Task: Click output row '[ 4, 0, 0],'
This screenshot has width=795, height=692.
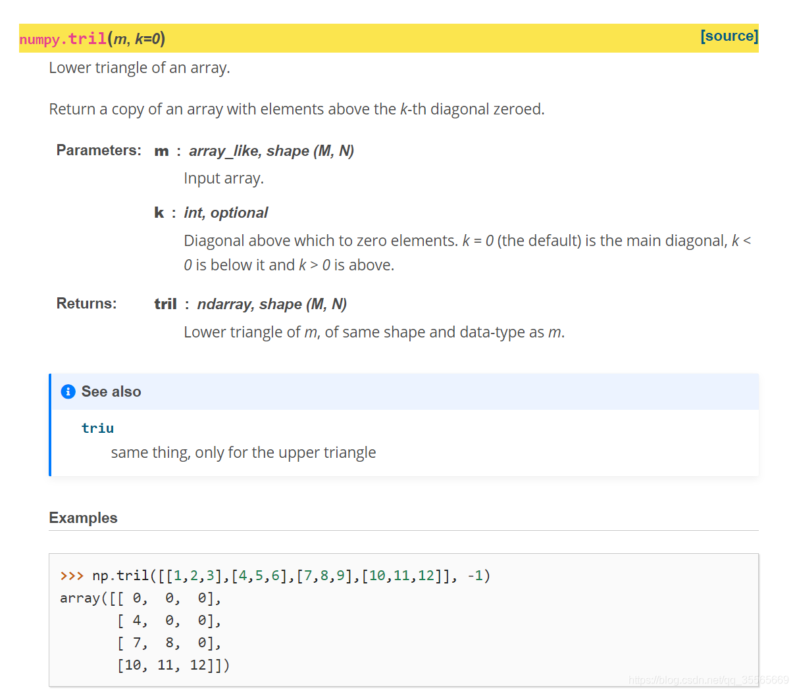Action: [x=169, y=620]
